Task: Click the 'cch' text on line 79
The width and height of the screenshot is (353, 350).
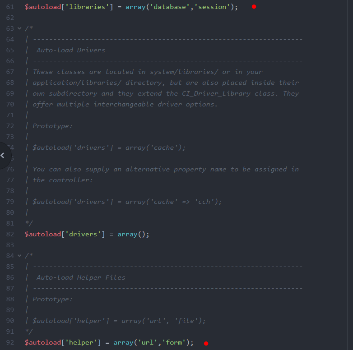Action: pos(204,202)
